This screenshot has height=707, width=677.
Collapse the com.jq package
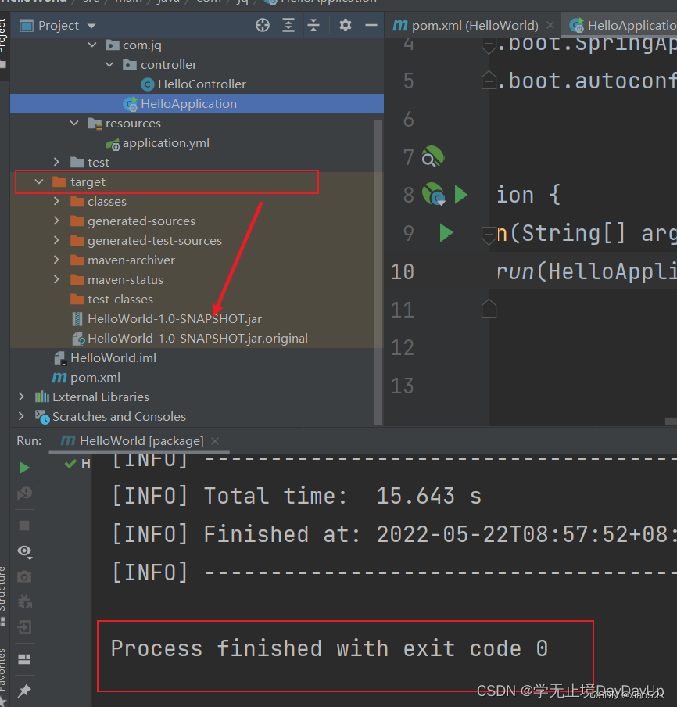(92, 45)
